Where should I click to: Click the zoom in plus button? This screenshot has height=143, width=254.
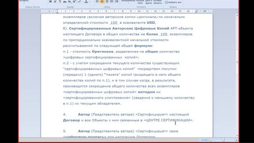tap(237, 140)
